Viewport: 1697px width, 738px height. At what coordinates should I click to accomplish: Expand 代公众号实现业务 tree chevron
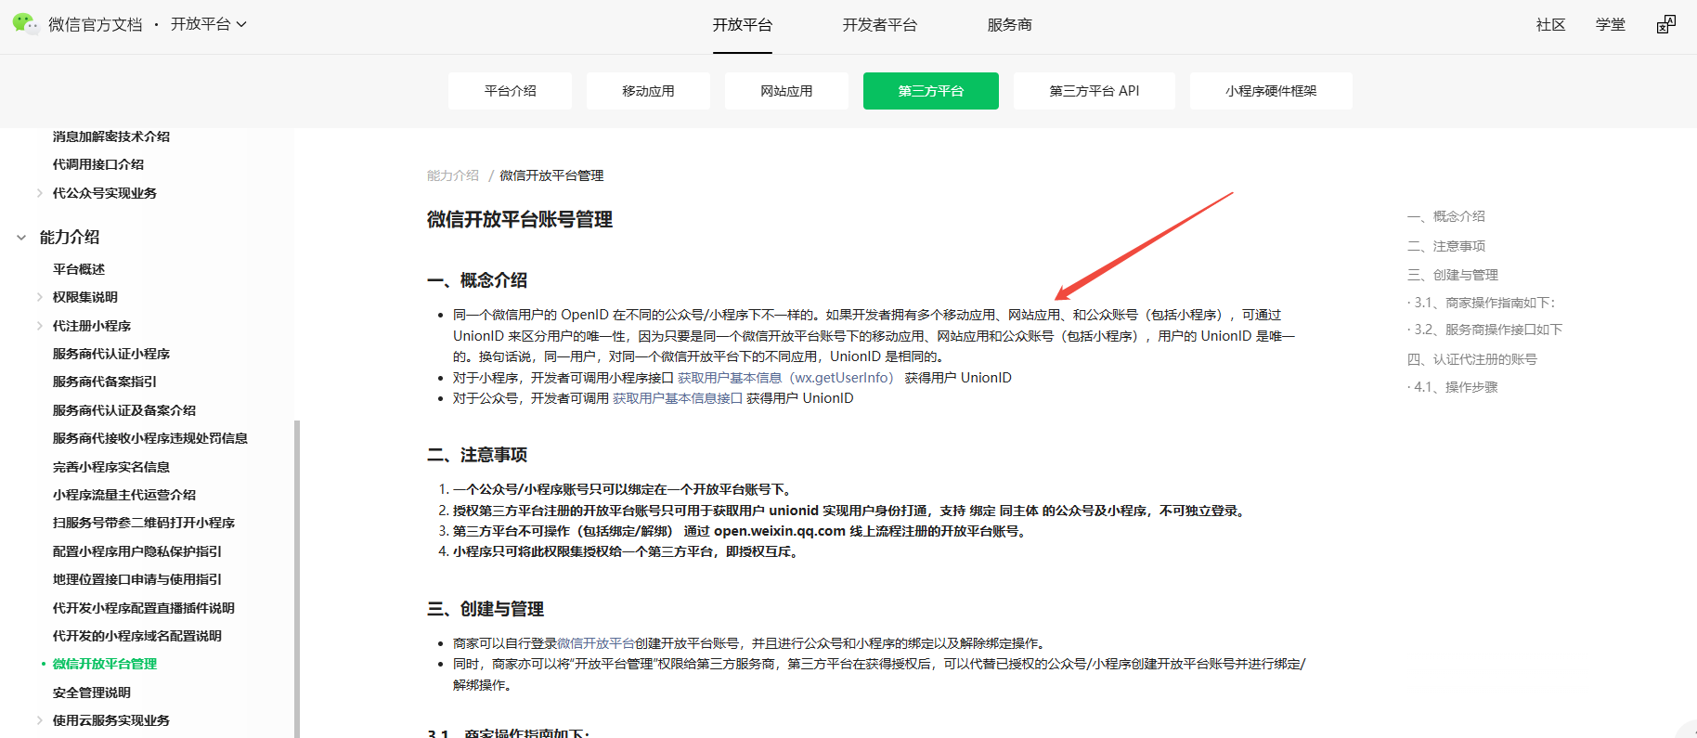(40, 193)
